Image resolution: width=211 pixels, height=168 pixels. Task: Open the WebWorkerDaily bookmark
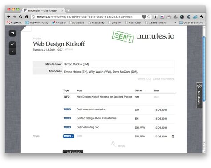[x=37, y=23]
